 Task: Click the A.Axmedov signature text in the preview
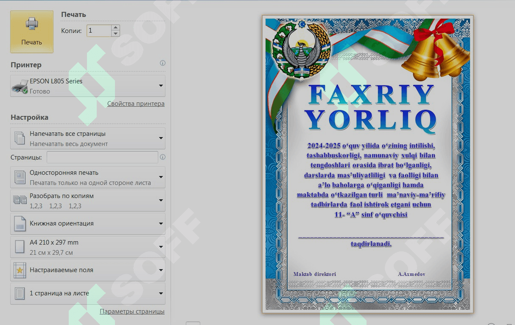[x=411, y=274]
